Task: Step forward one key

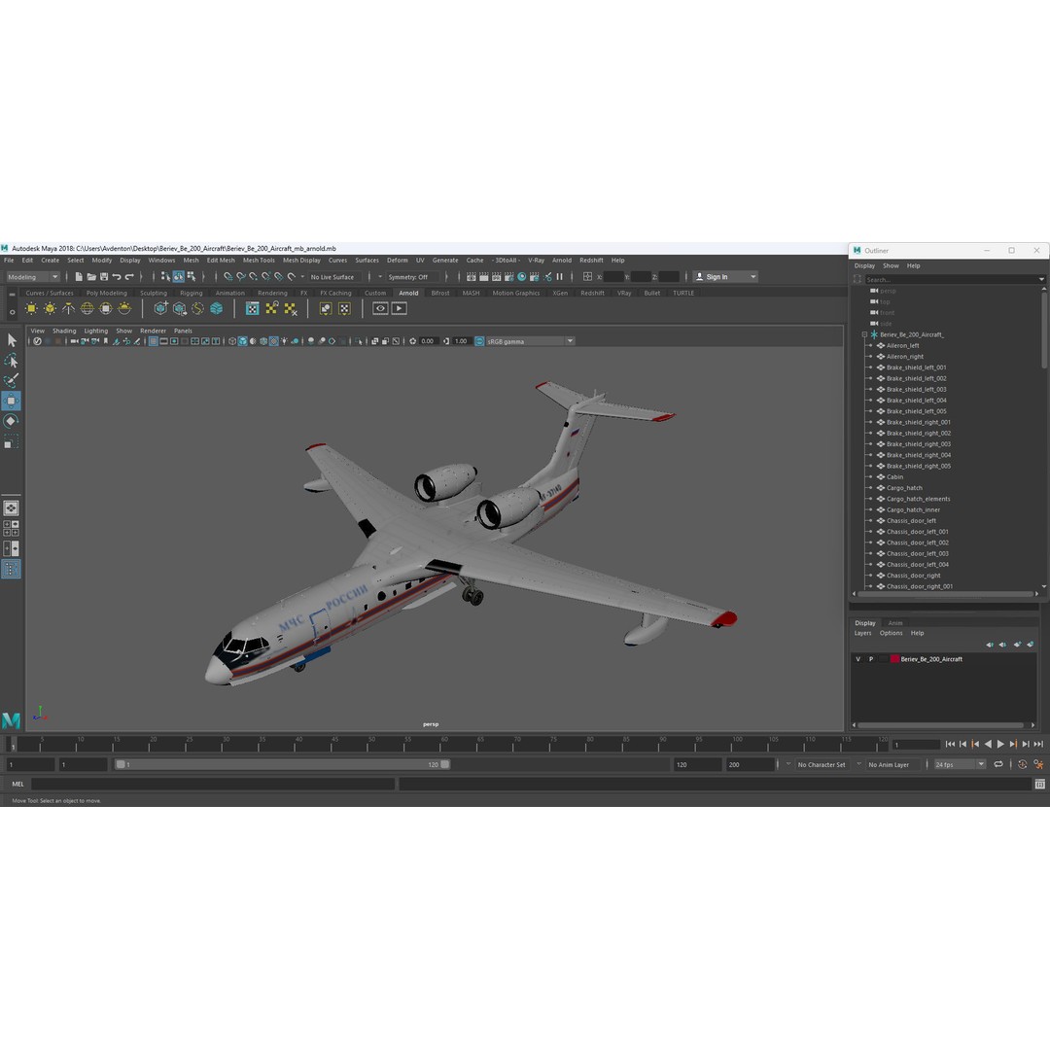Action: [x=1013, y=744]
